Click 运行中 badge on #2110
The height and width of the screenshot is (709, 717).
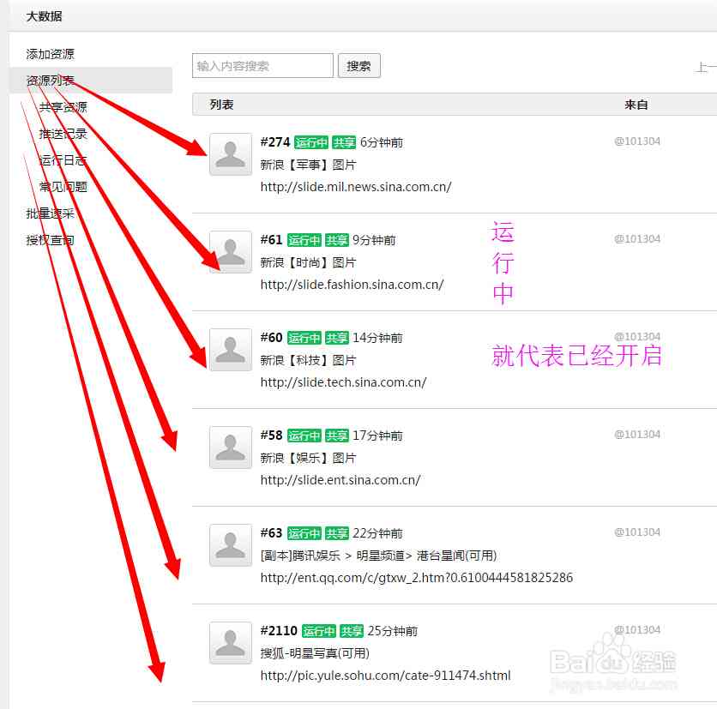[319, 631]
